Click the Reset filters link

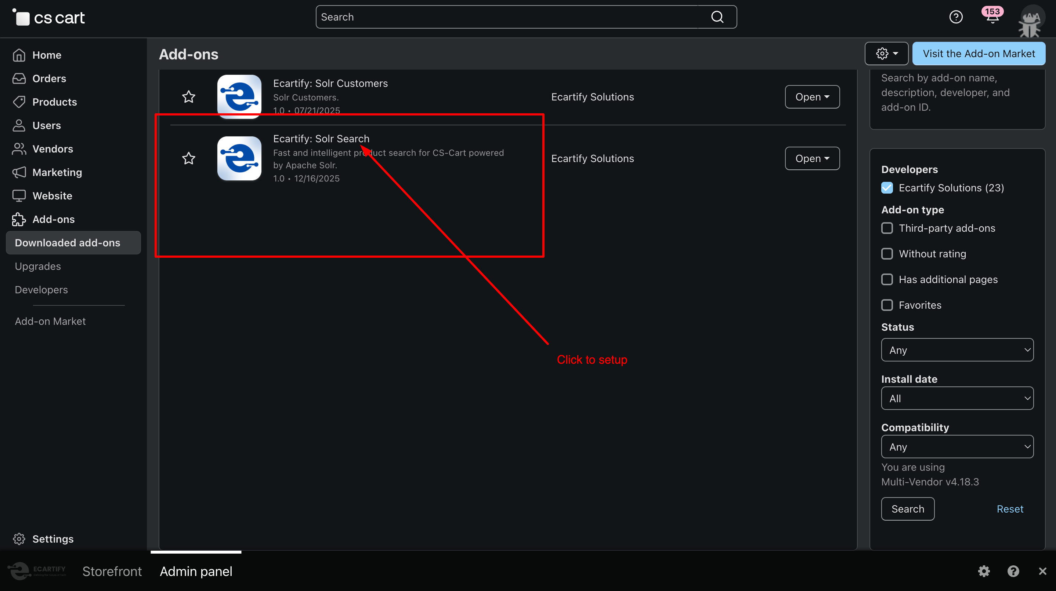point(1010,509)
